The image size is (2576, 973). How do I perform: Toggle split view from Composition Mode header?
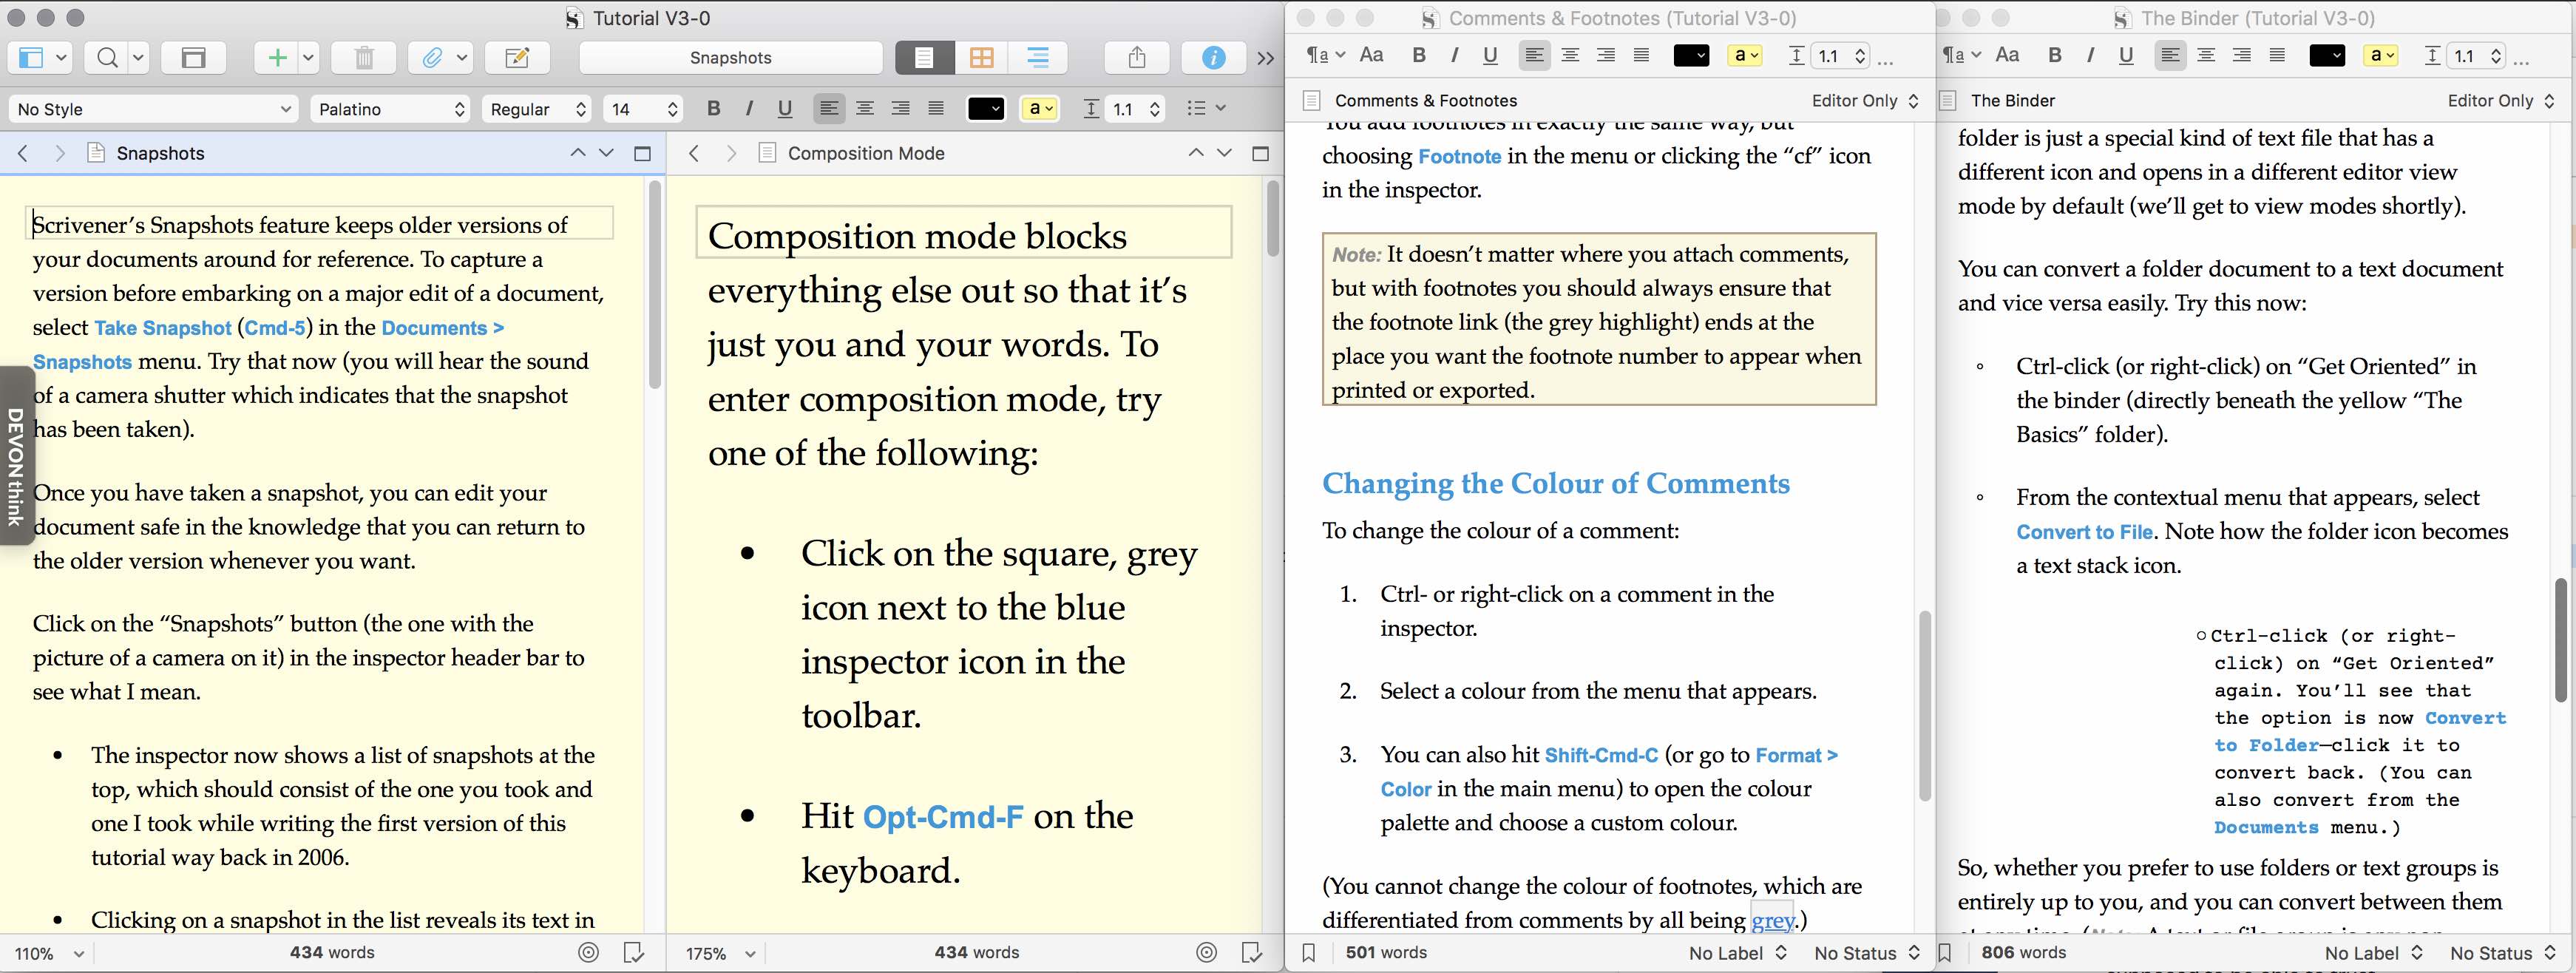(x=1260, y=153)
